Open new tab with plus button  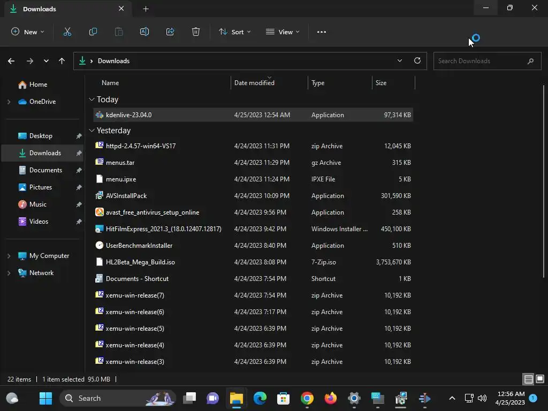point(146,9)
